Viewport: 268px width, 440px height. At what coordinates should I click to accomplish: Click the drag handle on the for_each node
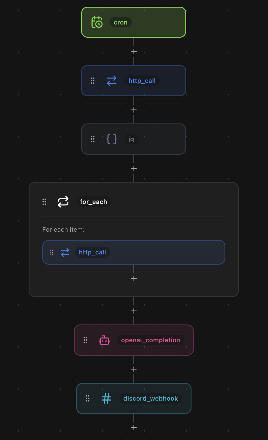click(x=44, y=202)
